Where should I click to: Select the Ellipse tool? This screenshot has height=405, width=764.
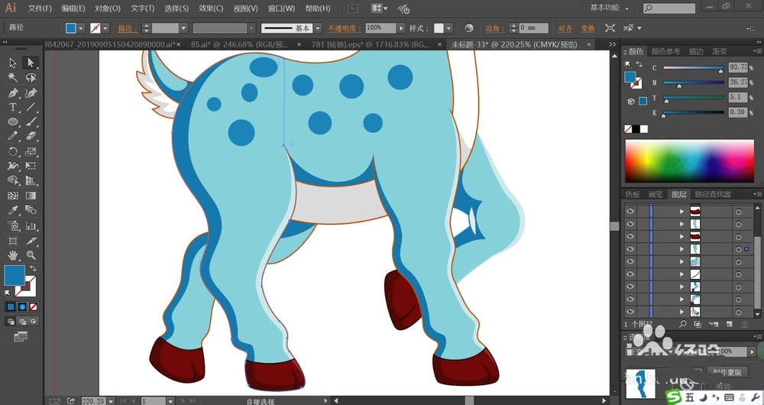tap(13, 122)
